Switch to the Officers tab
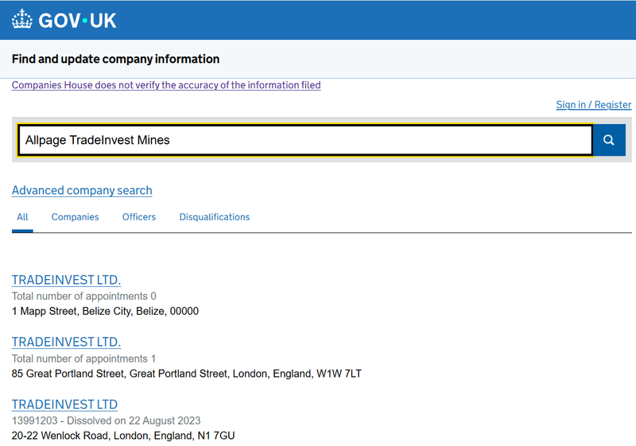The image size is (636, 446). tap(138, 217)
